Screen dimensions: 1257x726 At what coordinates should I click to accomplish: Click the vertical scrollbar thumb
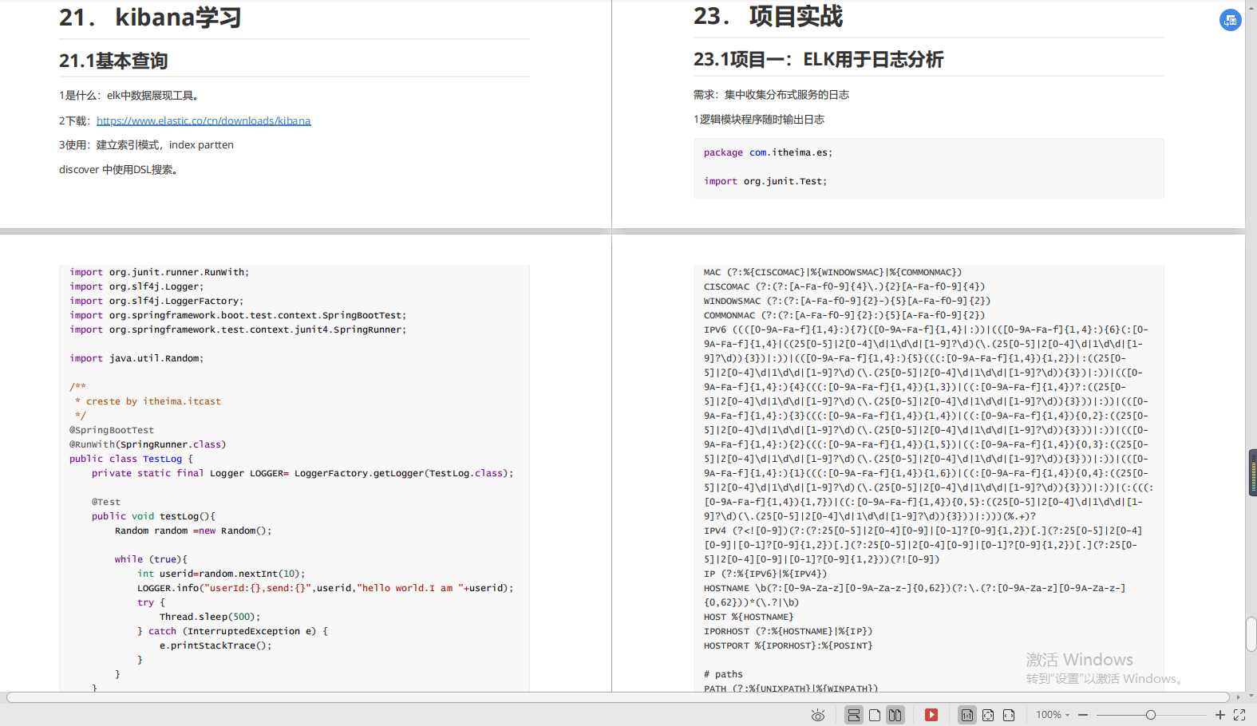(x=1251, y=634)
